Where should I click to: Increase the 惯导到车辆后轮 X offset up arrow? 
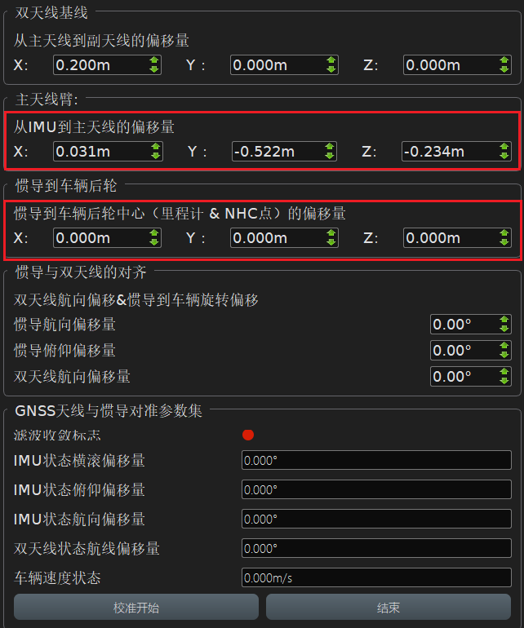point(154,233)
